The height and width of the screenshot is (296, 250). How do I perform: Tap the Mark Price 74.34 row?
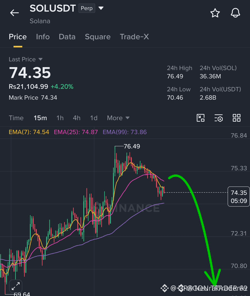33,98
